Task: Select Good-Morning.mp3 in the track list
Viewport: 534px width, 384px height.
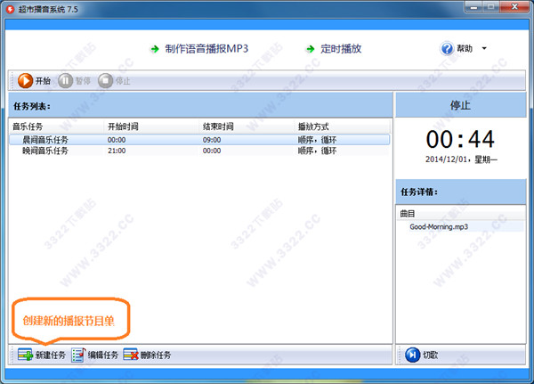Action: [439, 227]
